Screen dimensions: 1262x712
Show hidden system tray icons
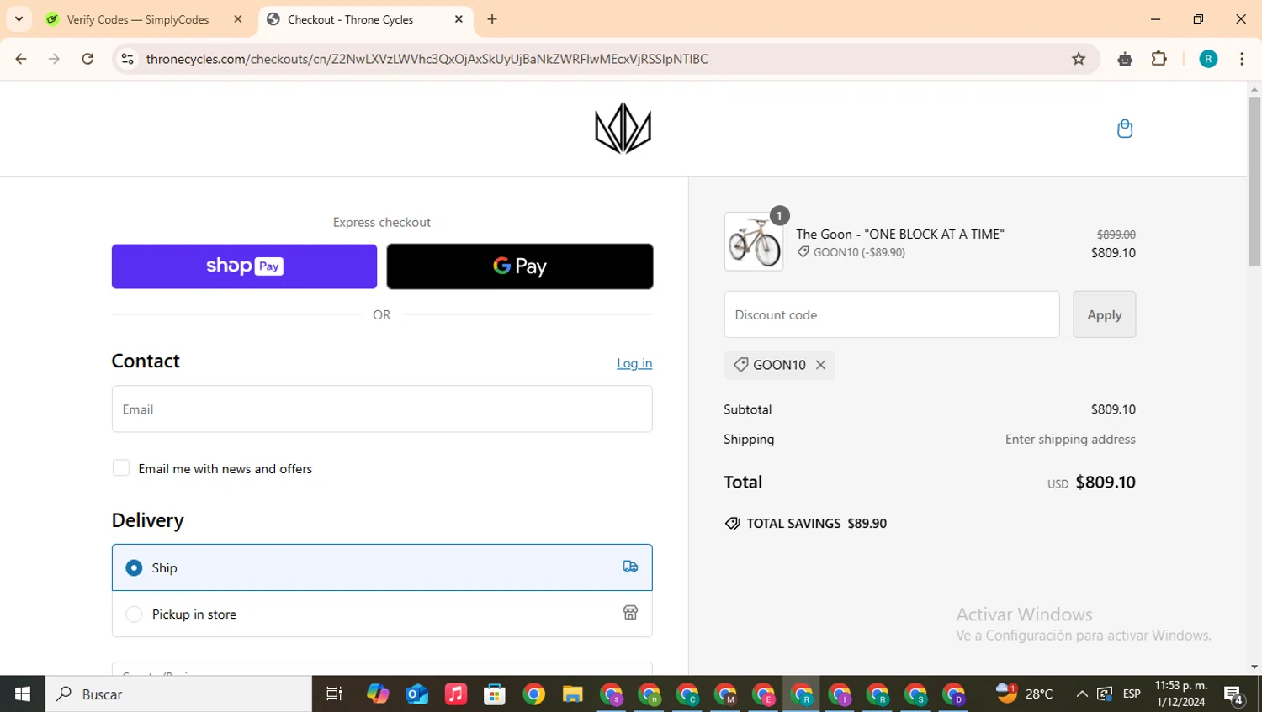point(1082,694)
